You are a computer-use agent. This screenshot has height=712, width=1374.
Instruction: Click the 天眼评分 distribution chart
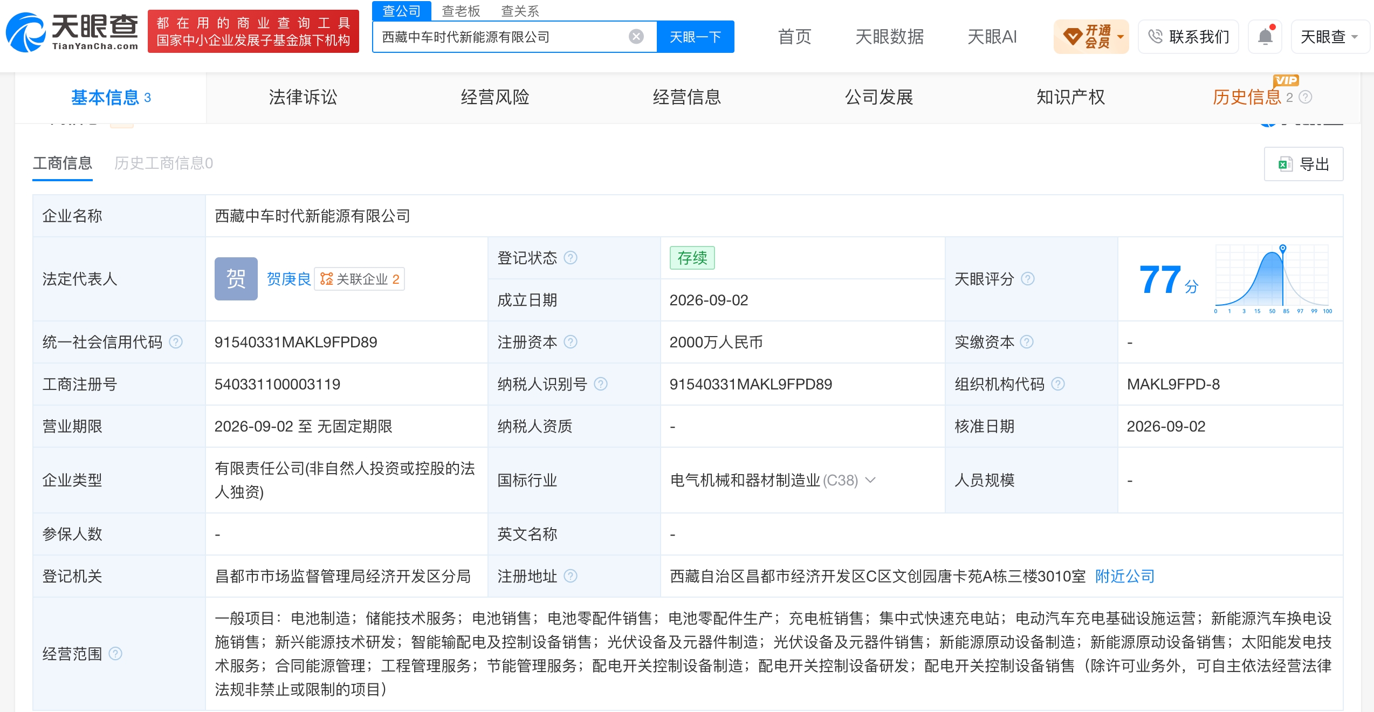pyautogui.click(x=1273, y=279)
